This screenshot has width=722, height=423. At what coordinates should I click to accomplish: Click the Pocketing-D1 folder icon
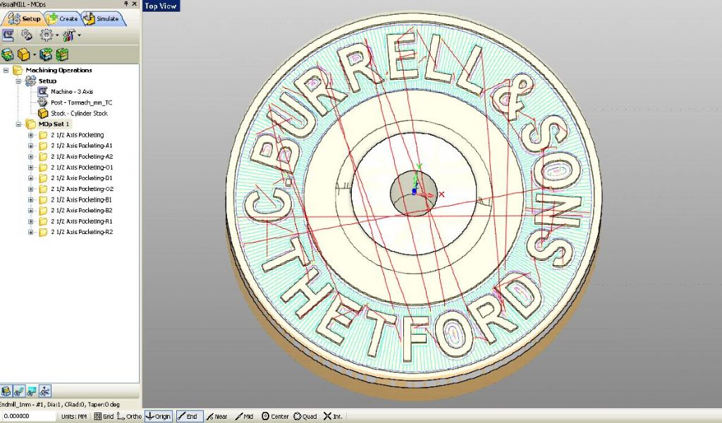[43, 178]
